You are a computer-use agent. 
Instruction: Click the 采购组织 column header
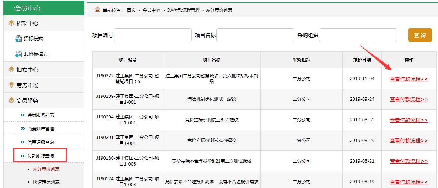[x=301, y=60]
